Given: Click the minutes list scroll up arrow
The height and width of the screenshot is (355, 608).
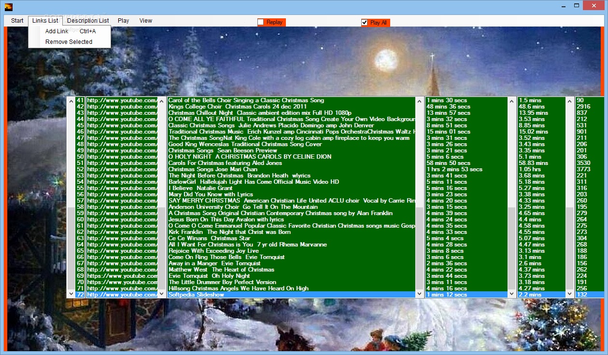Looking at the screenshot, I should (569, 101).
